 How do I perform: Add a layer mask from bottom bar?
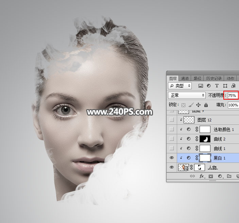[x=211, y=176]
